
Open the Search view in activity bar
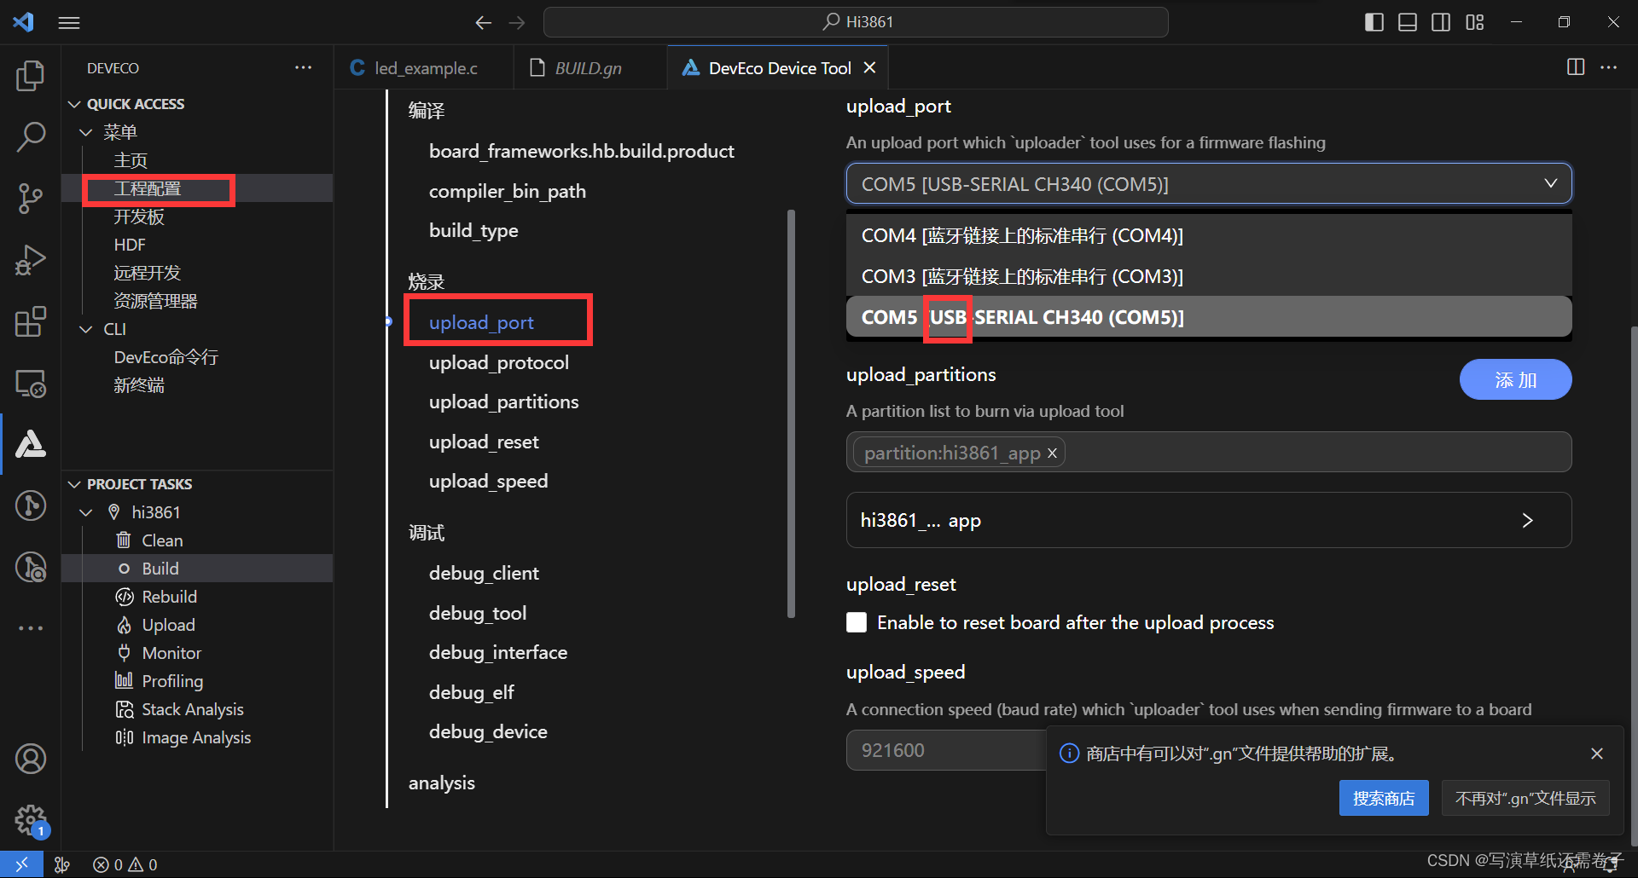pos(31,136)
